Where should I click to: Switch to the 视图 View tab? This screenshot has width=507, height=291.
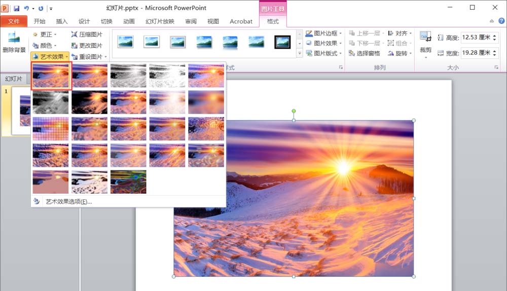tap(213, 21)
